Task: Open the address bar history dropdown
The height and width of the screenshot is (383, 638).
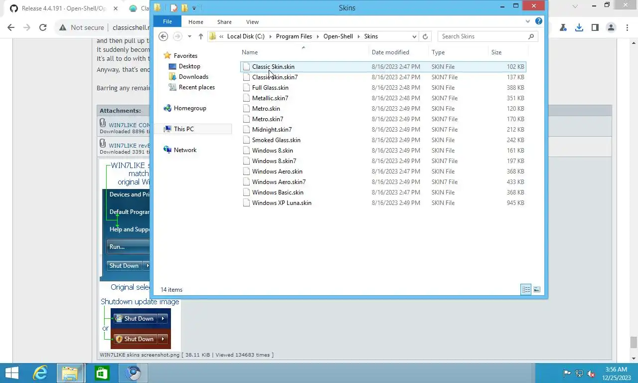Action: pos(414,36)
